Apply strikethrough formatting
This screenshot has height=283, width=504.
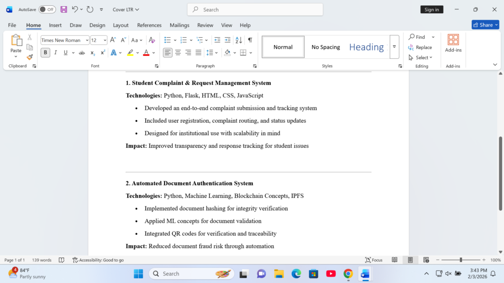click(x=82, y=53)
